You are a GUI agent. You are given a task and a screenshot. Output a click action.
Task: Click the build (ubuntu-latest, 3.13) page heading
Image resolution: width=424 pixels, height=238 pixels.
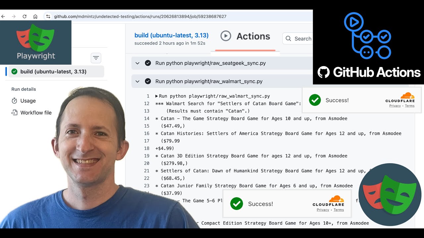172,35
